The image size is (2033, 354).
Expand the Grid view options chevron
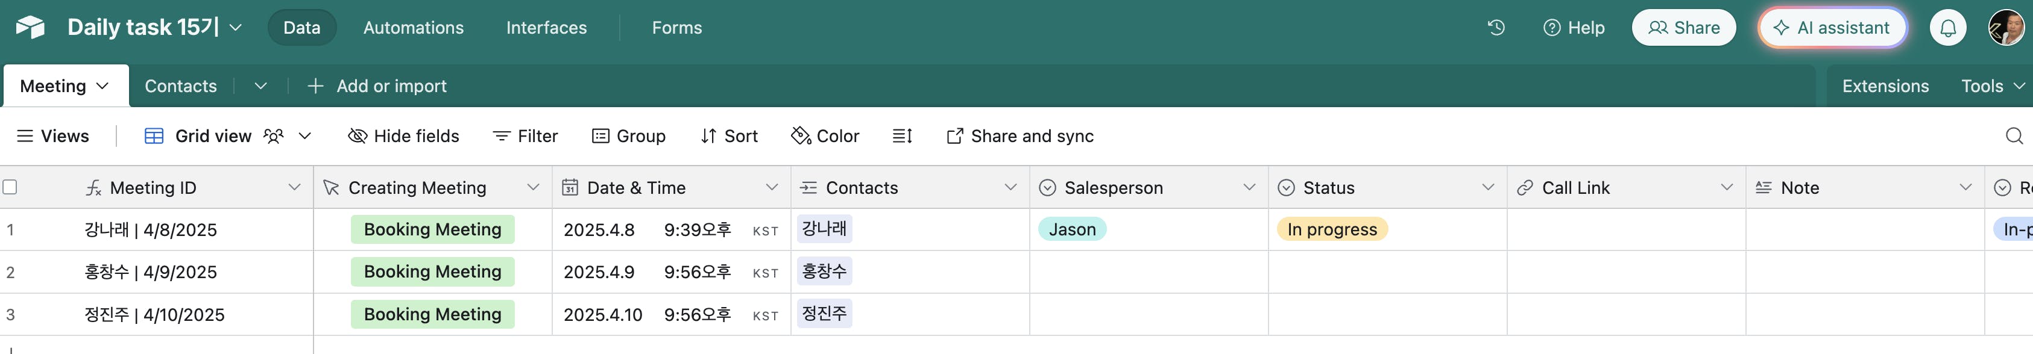(304, 135)
